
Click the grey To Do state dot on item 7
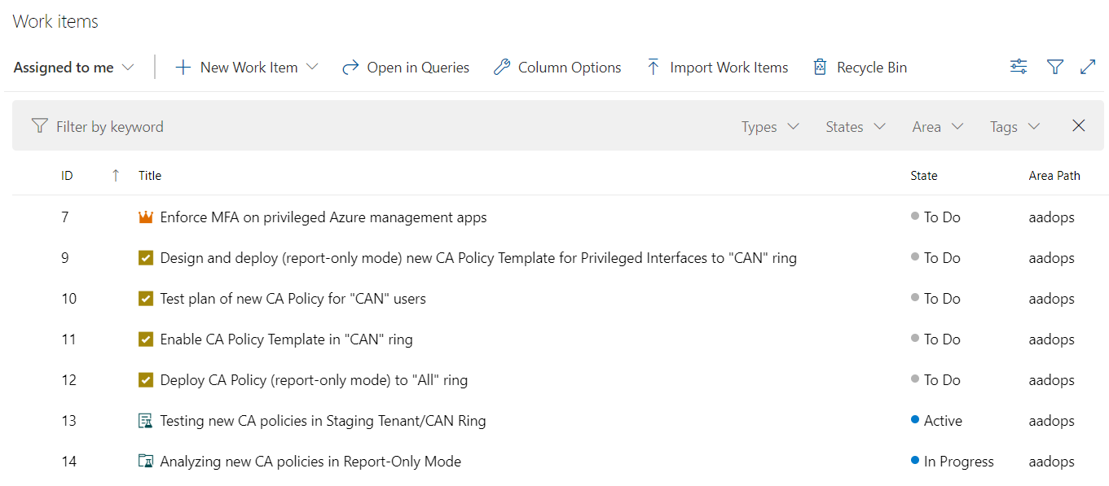pyautogui.click(x=915, y=217)
